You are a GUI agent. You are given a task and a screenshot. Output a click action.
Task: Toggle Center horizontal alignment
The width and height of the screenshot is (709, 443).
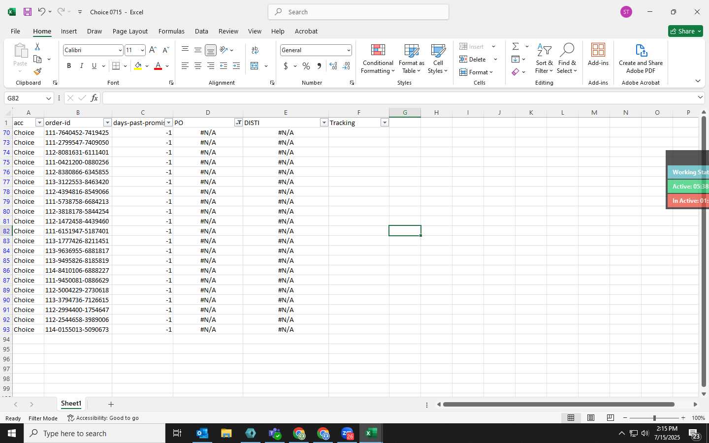(x=198, y=66)
